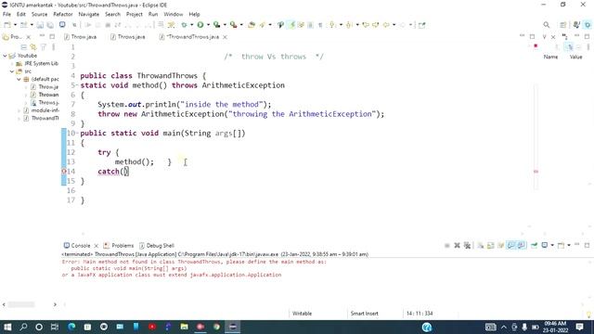The height and width of the screenshot is (334, 594).
Task: Click the Coverage run toolbar icon
Action: (x=216, y=25)
